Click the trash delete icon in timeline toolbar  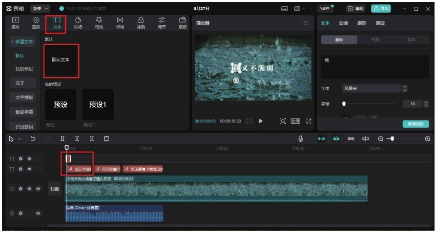pyautogui.click(x=106, y=138)
